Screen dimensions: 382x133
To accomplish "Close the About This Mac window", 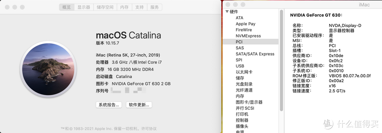I will [x=7, y=7].
